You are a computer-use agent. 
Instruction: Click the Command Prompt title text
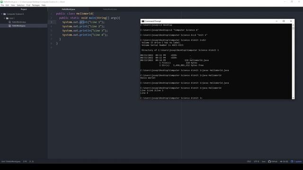[153, 21]
